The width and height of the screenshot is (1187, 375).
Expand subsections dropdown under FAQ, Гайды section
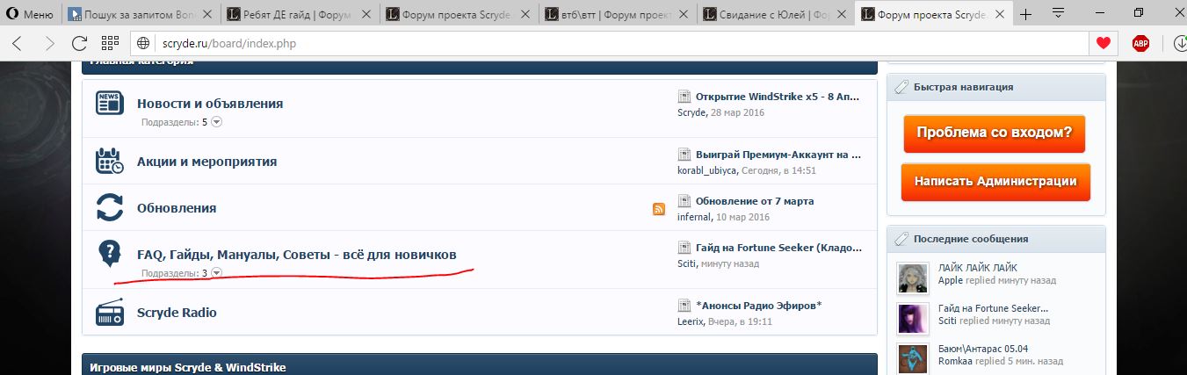[217, 273]
